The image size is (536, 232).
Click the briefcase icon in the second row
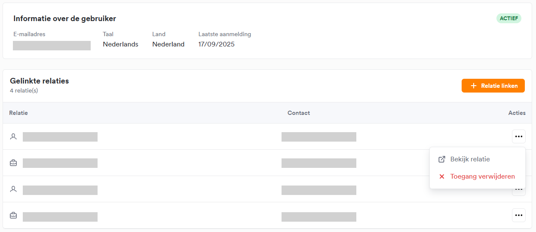pos(13,163)
